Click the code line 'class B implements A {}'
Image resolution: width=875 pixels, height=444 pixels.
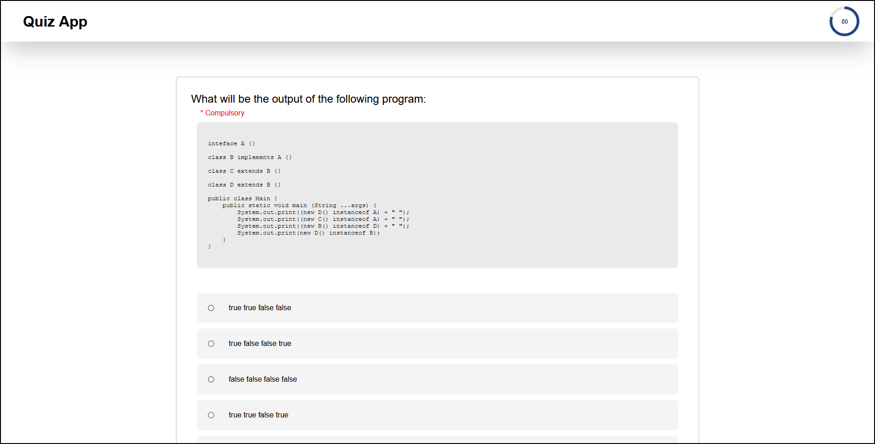(x=250, y=157)
